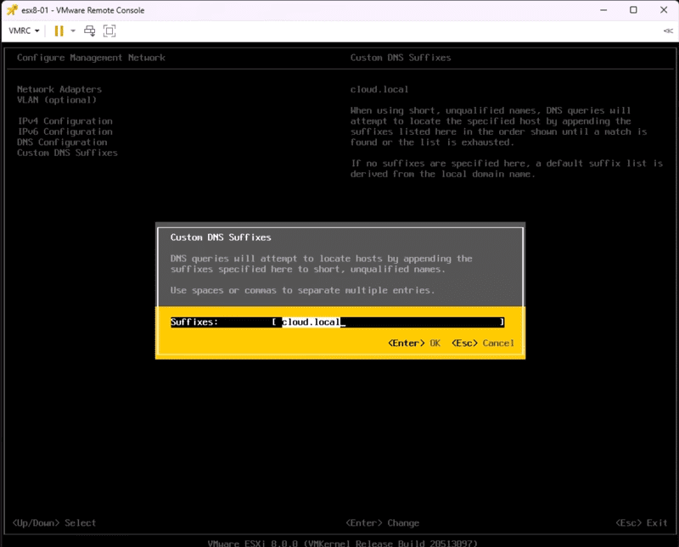Select IPv6 Configuration entry
679x547 pixels.
(x=65, y=131)
